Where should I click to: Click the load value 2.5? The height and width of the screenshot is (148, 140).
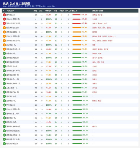pos(56,66)
